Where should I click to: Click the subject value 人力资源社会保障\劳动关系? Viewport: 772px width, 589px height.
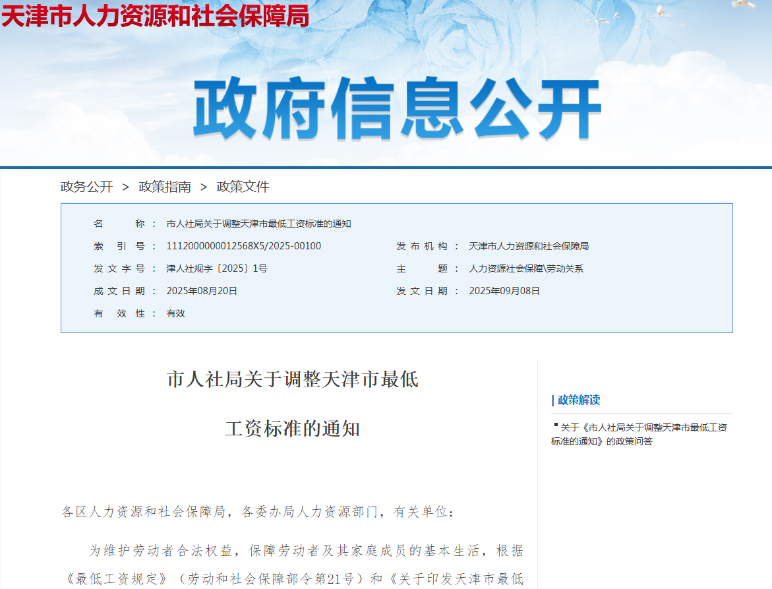525,268
